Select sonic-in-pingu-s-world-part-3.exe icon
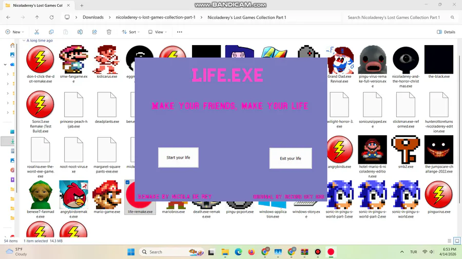 pyautogui.click(x=339, y=195)
